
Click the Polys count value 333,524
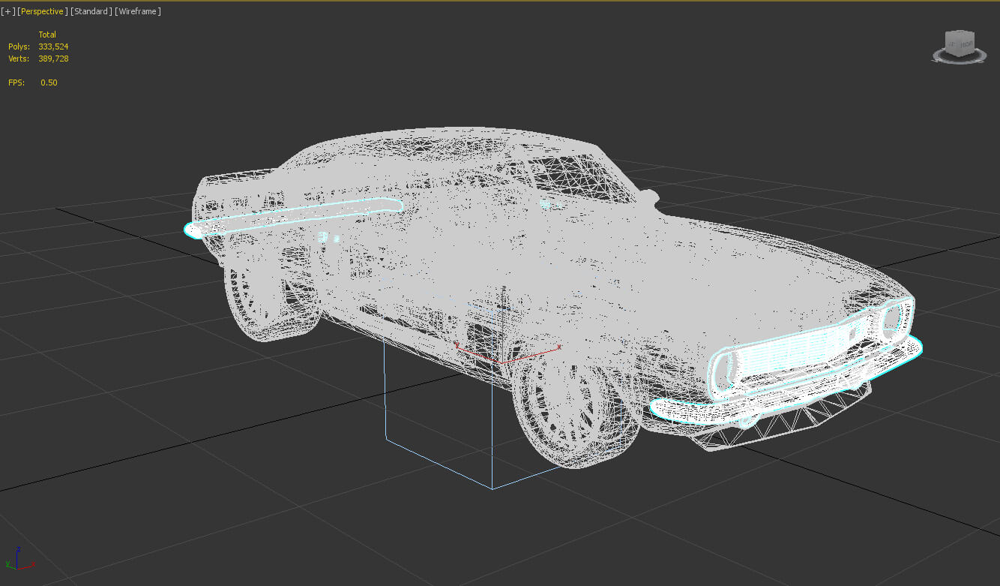click(x=53, y=47)
